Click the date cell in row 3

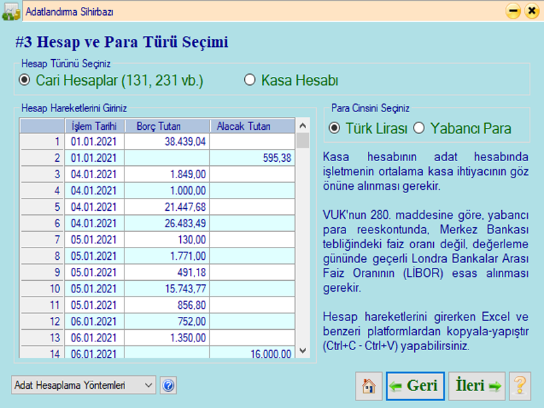coord(95,174)
